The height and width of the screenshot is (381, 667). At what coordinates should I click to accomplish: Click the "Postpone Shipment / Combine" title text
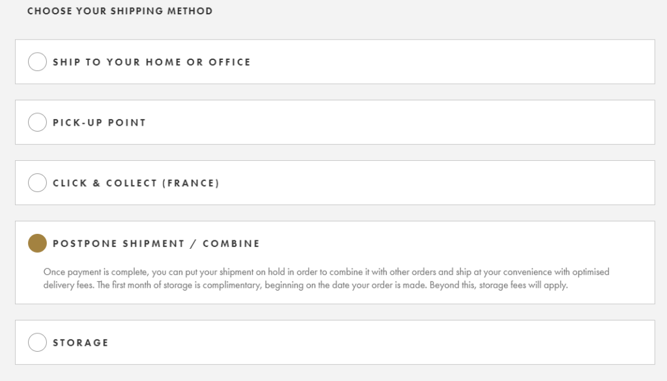[x=156, y=244]
